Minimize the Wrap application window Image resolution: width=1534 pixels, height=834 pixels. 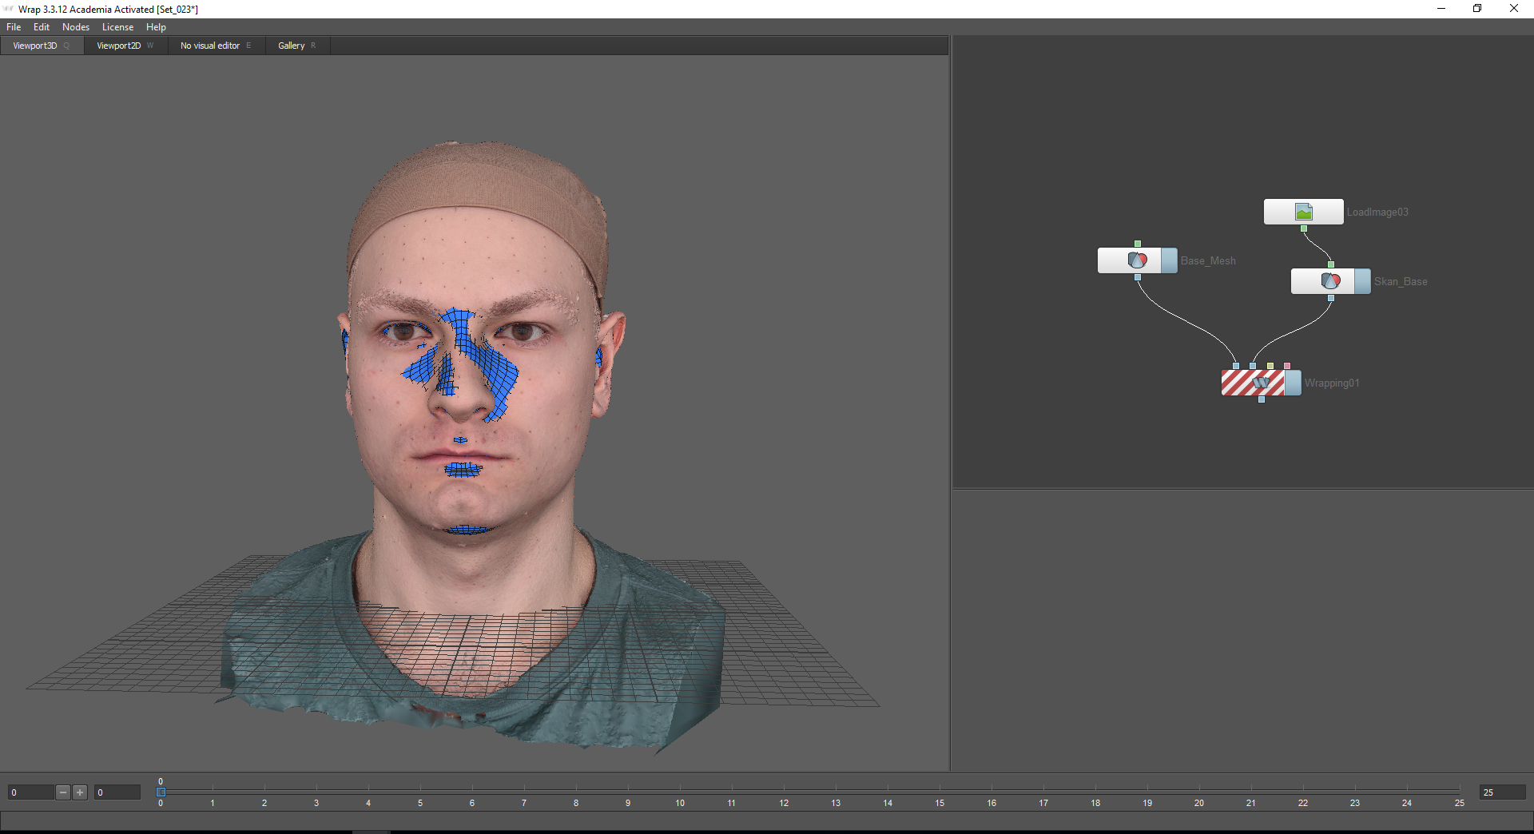pyautogui.click(x=1441, y=9)
